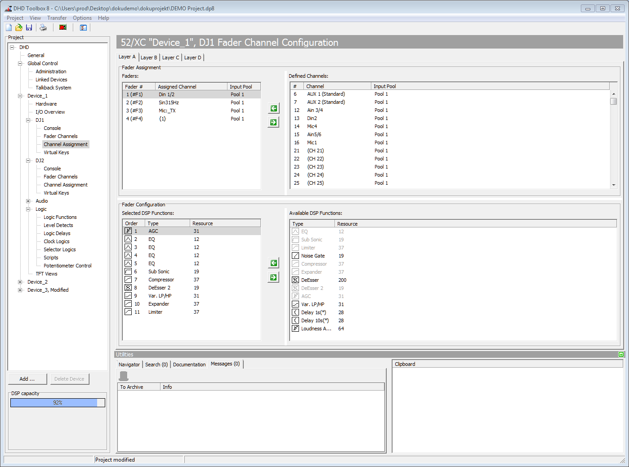Enable the Delay 1s DSP function
The height and width of the screenshot is (467, 629).
(x=295, y=312)
